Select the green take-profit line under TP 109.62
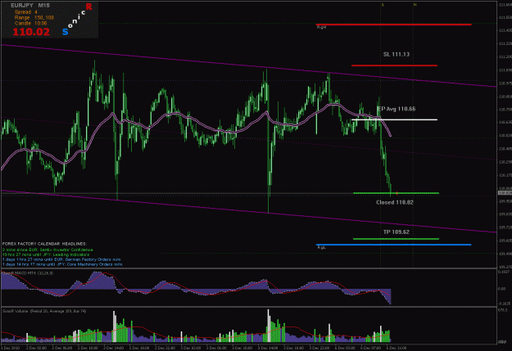This screenshot has width=512, height=351. (x=396, y=239)
